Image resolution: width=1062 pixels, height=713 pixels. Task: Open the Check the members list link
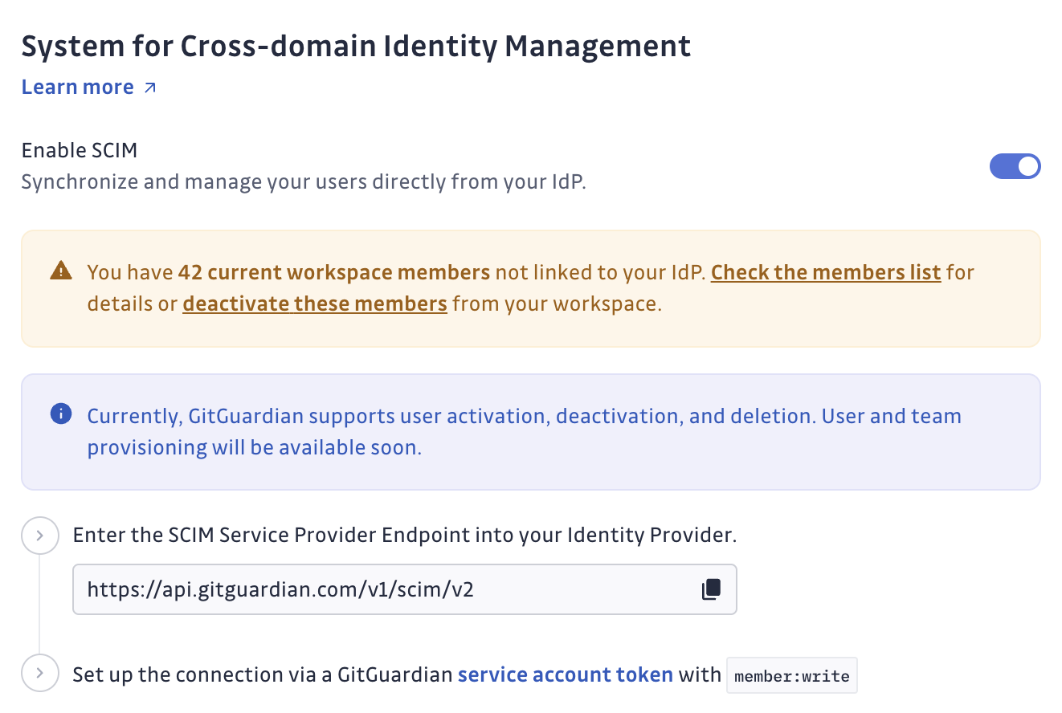coord(826,272)
